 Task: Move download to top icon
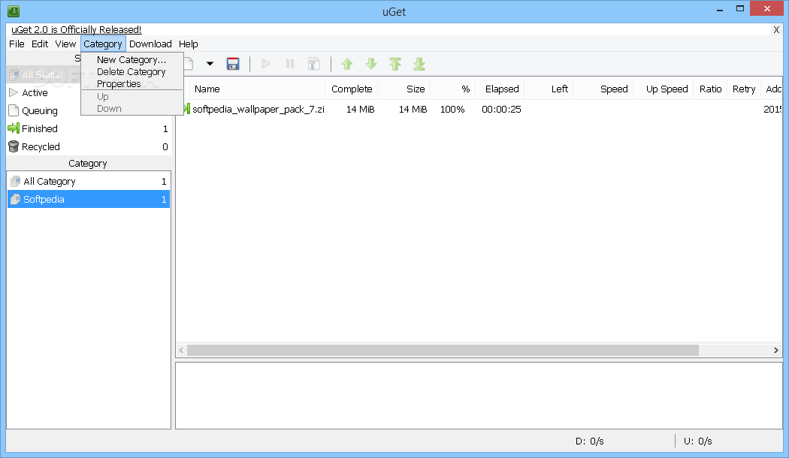[395, 64]
